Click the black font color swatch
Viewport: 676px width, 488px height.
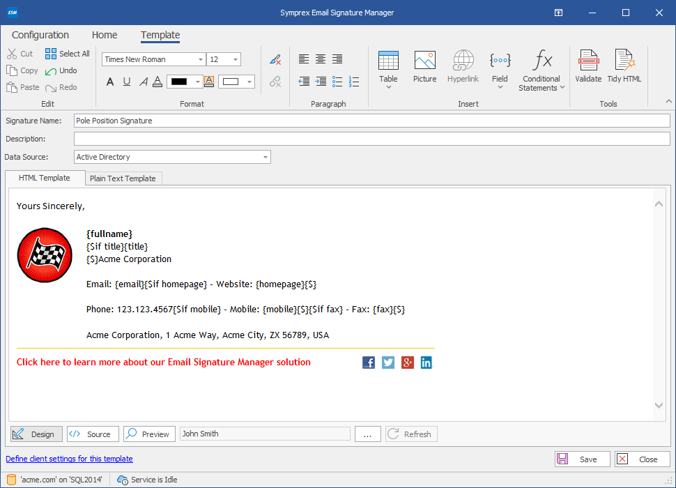(179, 82)
